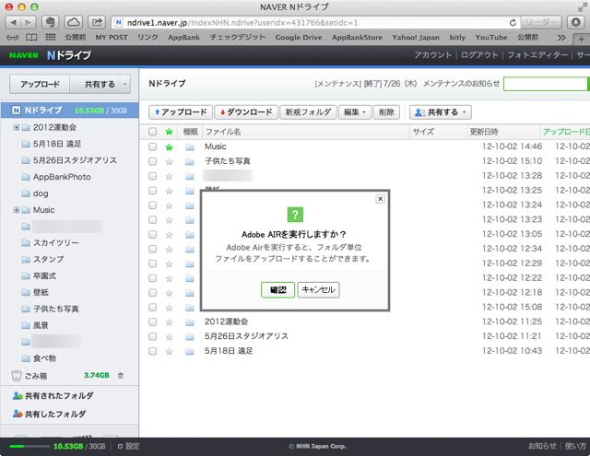Check checkbox of row dated 12-10-02 15:08

[152, 308]
